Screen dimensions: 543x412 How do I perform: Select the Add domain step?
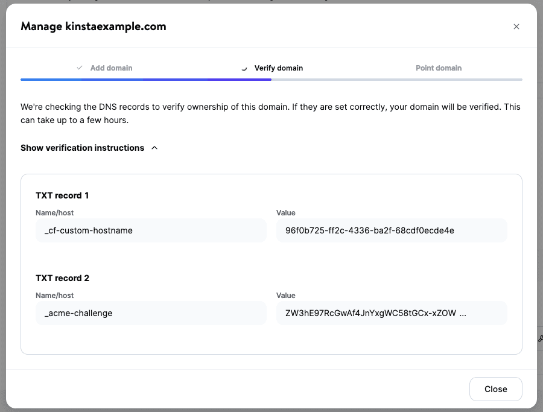tap(112, 68)
